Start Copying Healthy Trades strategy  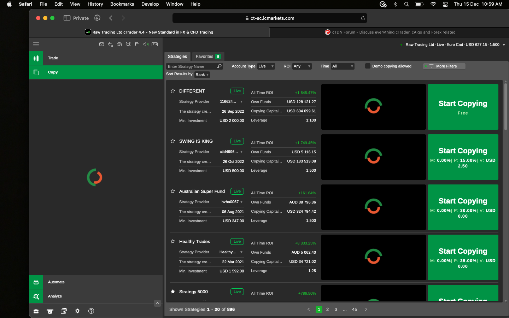click(x=463, y=257)
